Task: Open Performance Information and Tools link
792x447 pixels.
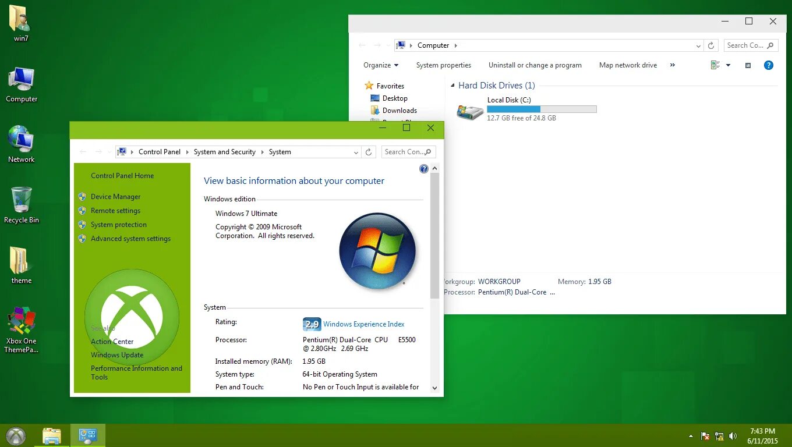Action: coord(136,372)
